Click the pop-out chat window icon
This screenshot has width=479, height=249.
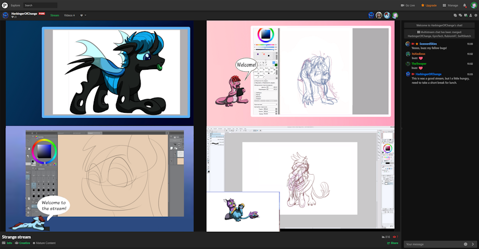(x=455, y=15)
